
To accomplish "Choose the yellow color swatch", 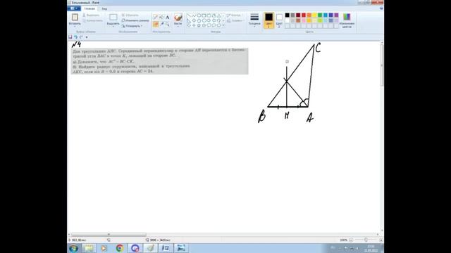I will click(314, 15).
